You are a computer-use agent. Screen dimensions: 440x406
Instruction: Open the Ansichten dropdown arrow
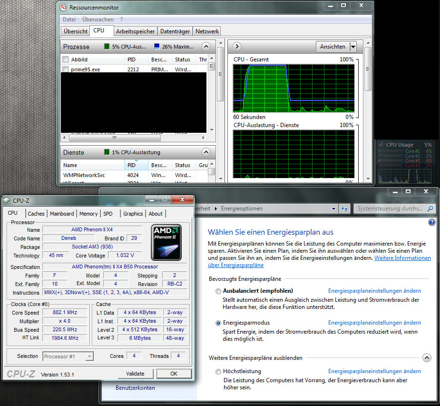coord(353,47)
